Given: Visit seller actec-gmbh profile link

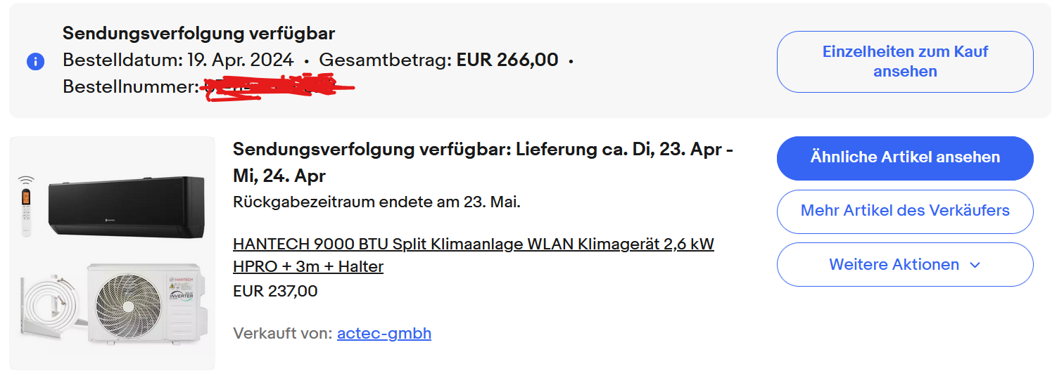Looking at the screenshot, I should click(384, 333).
